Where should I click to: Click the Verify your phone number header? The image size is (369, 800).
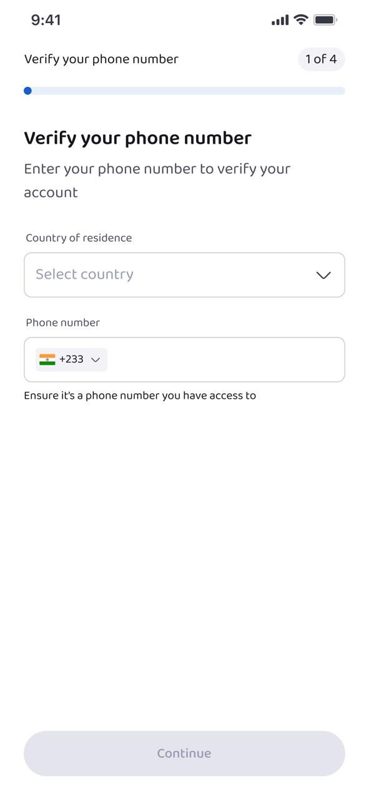click(101, 59)
